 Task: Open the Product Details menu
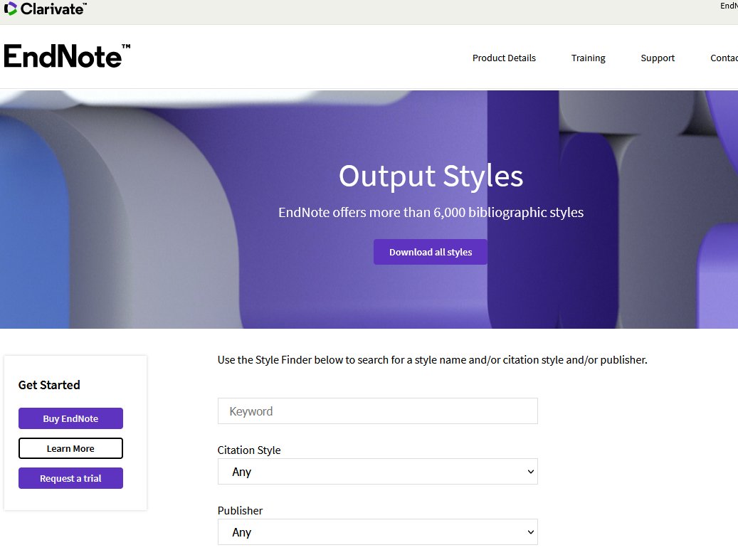504,58
